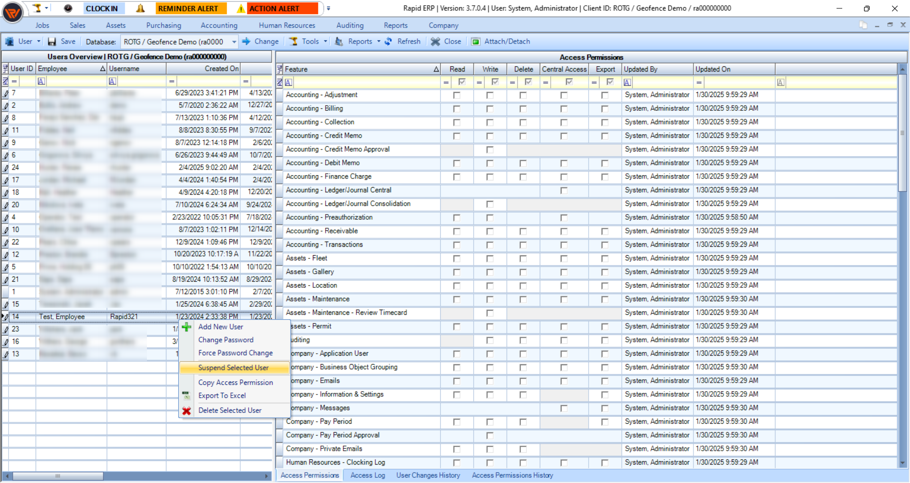Image resolution: width=910 pixels, height=483 pixels.
Task: Click the MDI child document icon at top right
Action: (863, 25)
